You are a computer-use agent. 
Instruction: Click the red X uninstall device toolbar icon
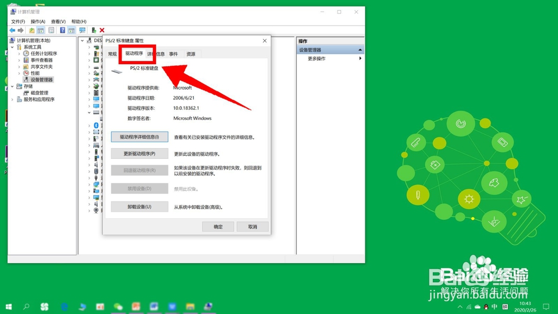pyautogui.click(x=102, y=30)
